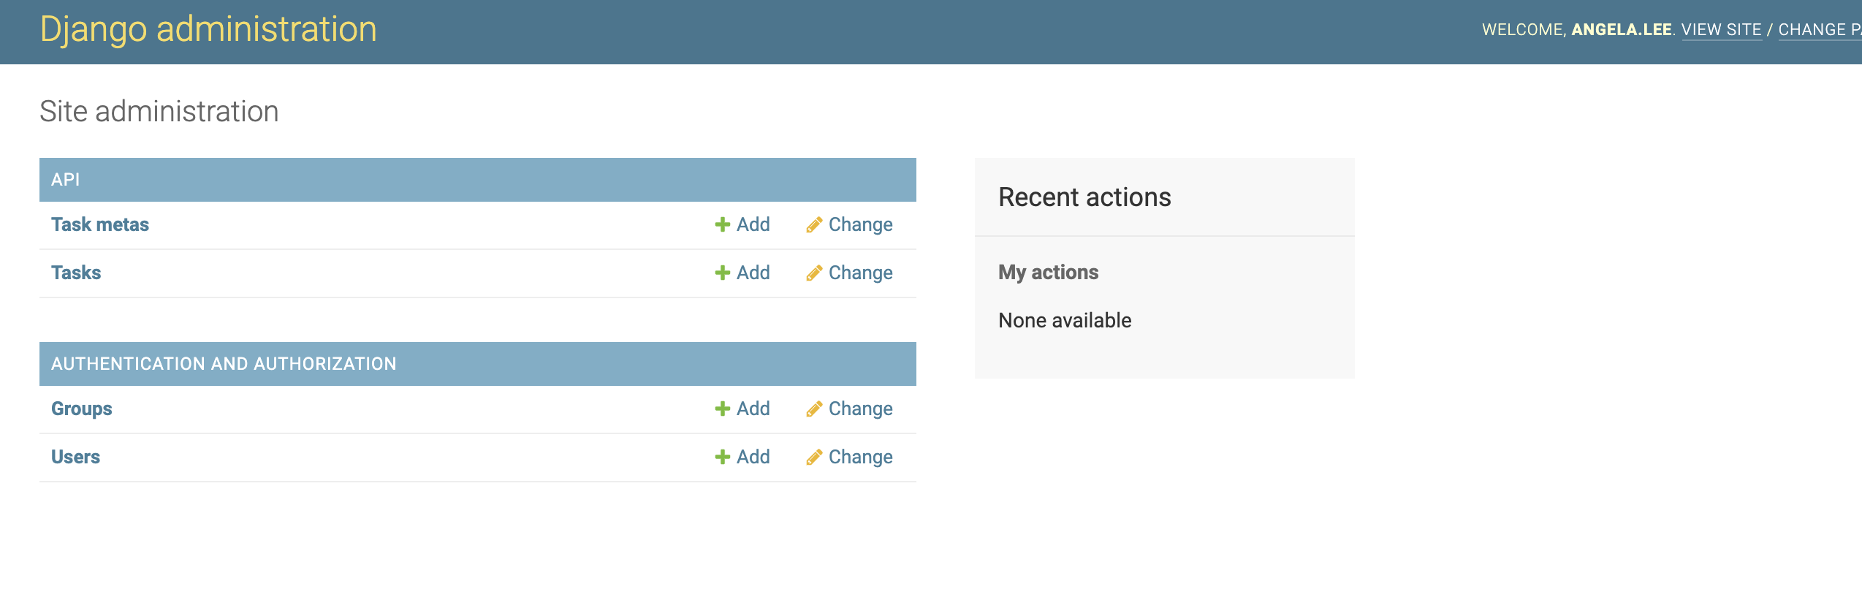Click the pencil icon in Tasks row
The image size is (1862, 611).
coord(814,273)
